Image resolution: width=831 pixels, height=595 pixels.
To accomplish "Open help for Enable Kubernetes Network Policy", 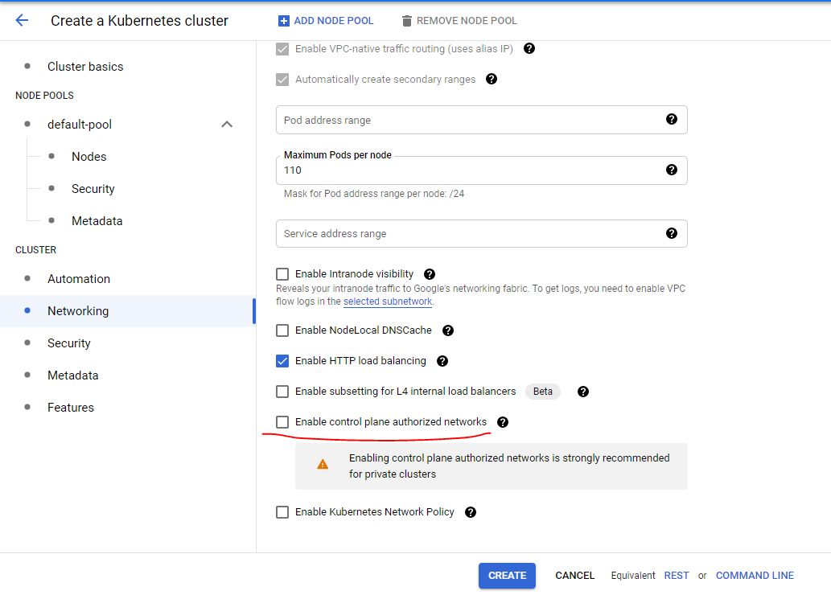I will click(x=470, y=512).
